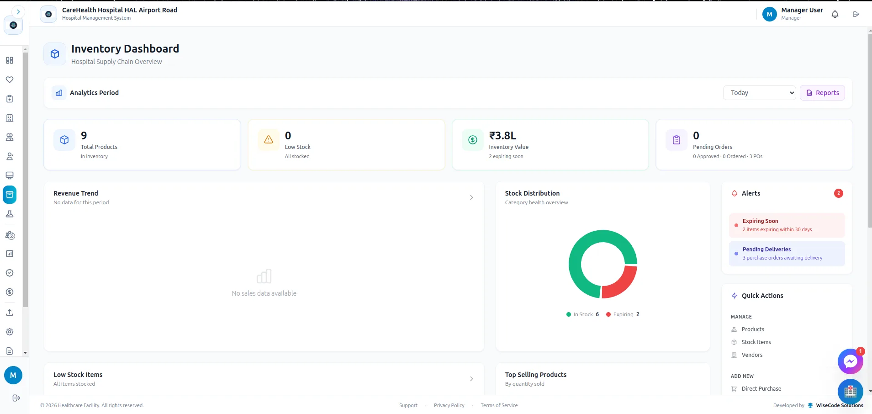Open the Pending Deliveries alert

tap(787, 254)
